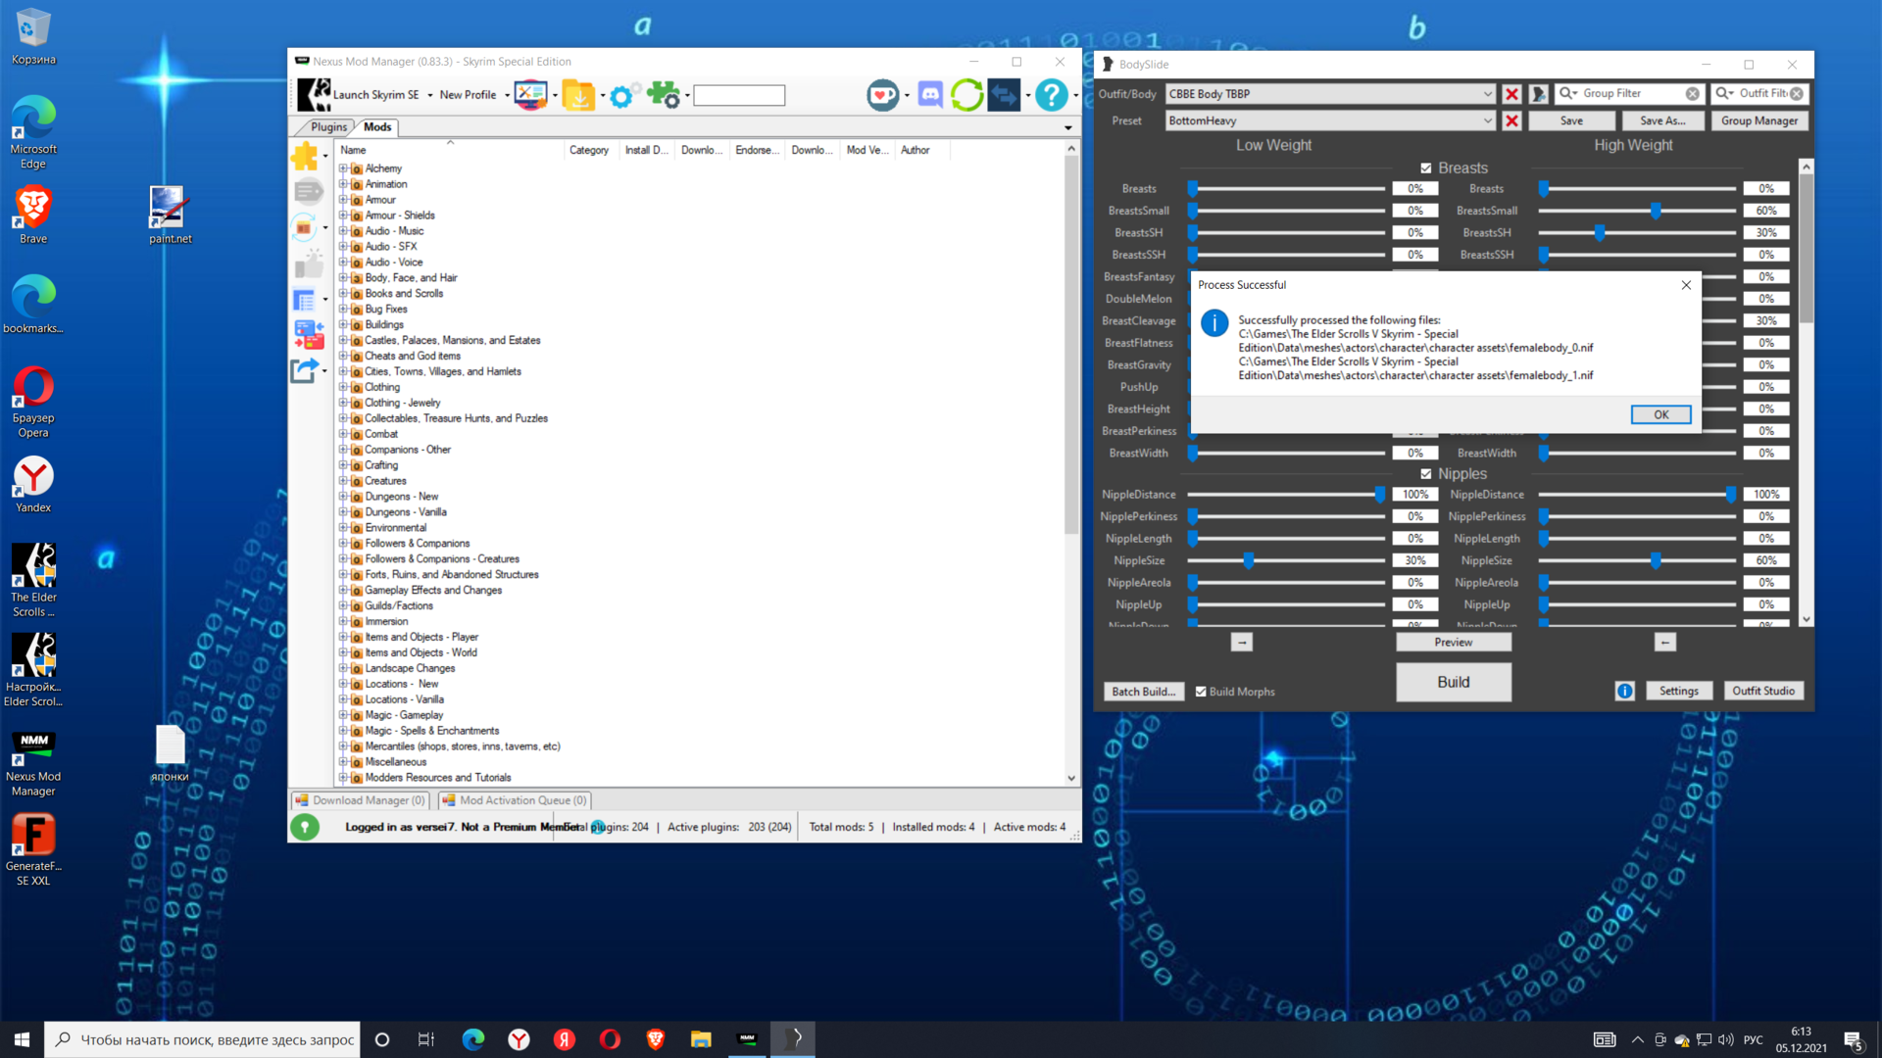The width and height of the screenshot is (1882, 1058).
Task: Click the blue gear settings icon
Action: coord(620,96)
